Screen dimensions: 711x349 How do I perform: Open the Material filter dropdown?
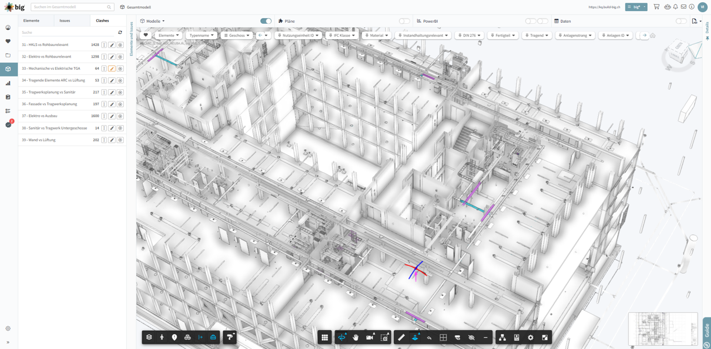(377, 35)
